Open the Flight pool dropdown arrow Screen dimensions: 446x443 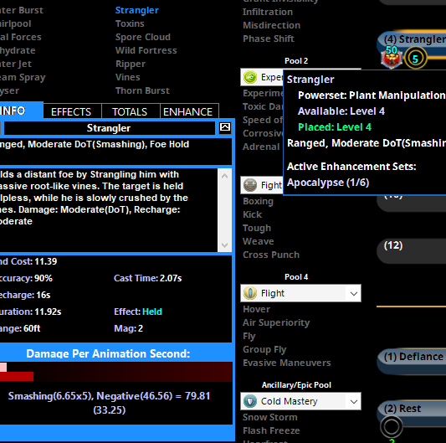(x=354, y=293)
